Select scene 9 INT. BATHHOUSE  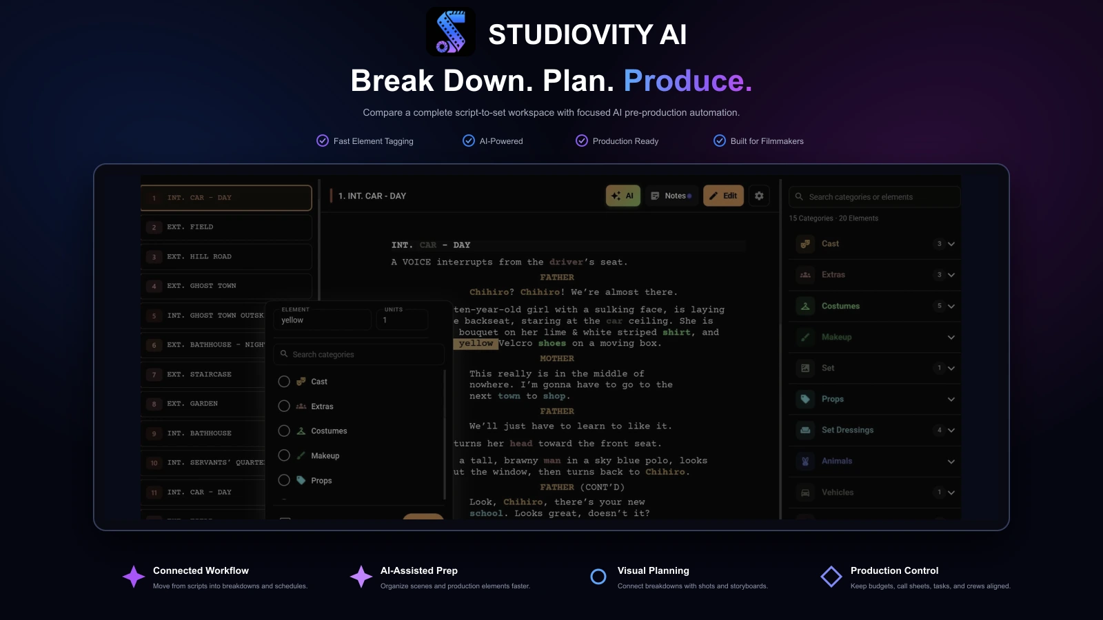pyautogui.click(x=203, y=433)
